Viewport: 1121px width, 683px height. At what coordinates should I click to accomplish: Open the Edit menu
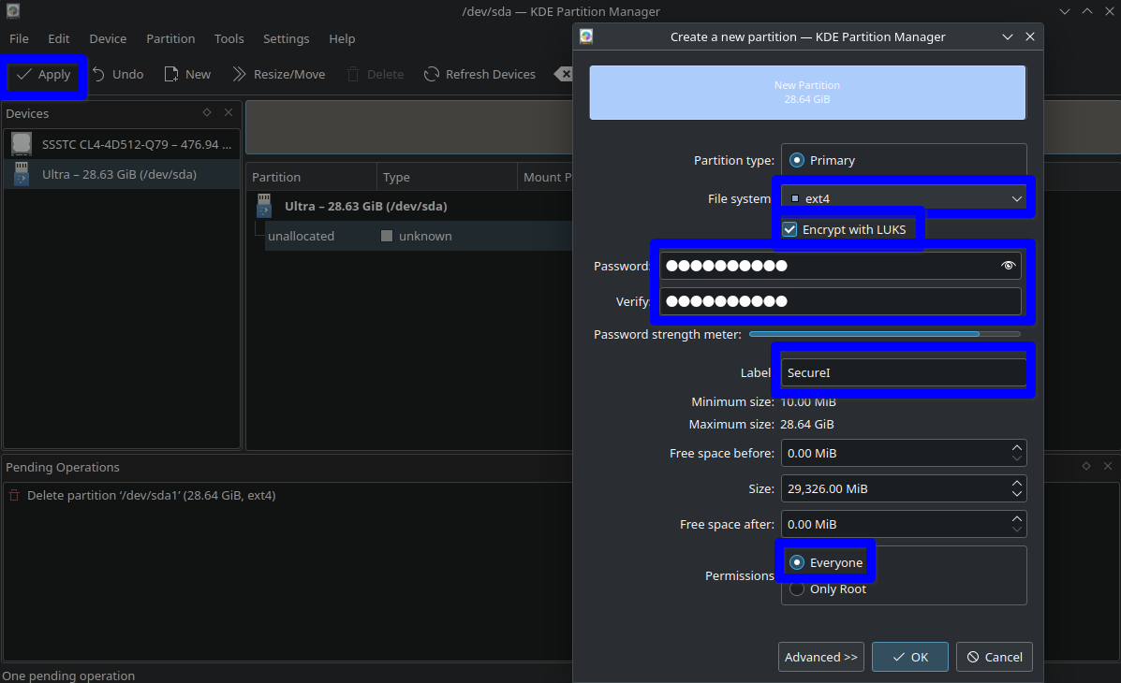59,38
